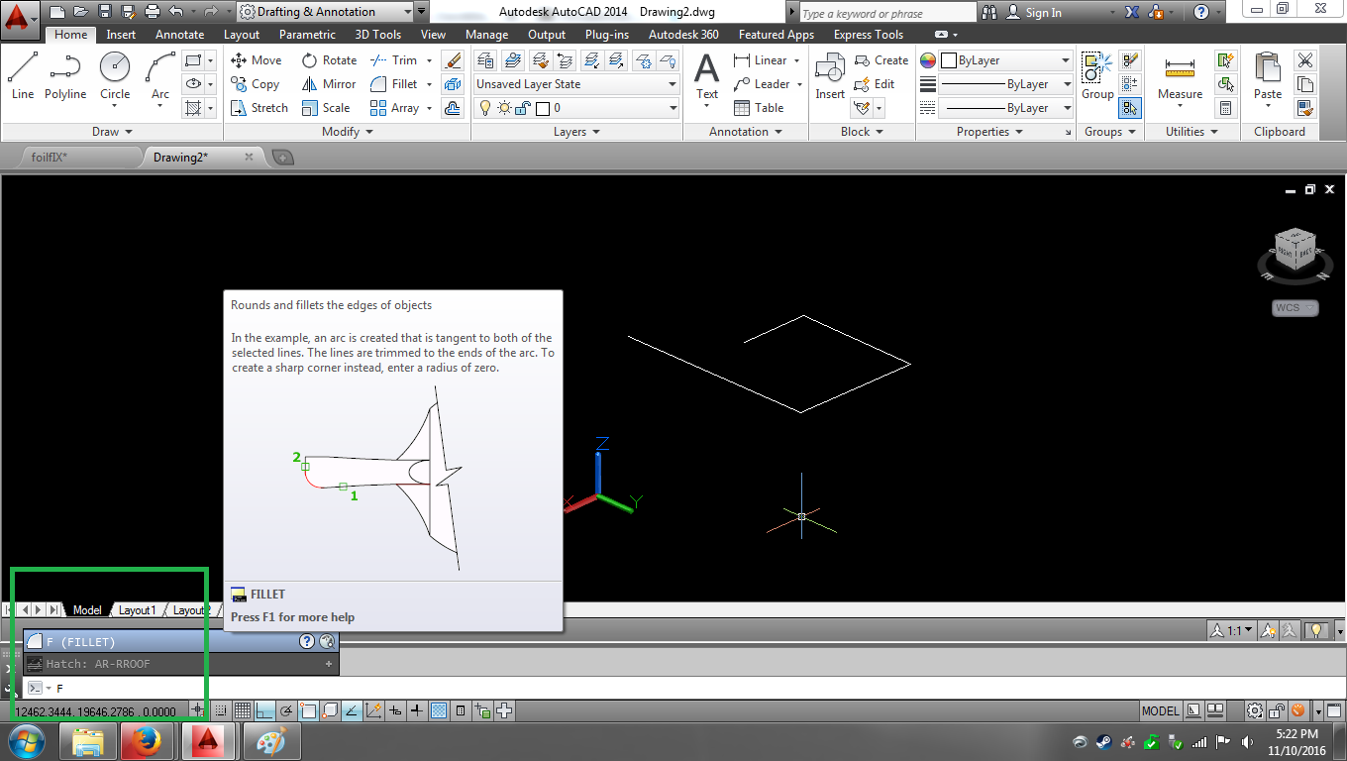Expand the Modify panel
The width and height of the screenshot is (1347, 761).
point(348,132)
